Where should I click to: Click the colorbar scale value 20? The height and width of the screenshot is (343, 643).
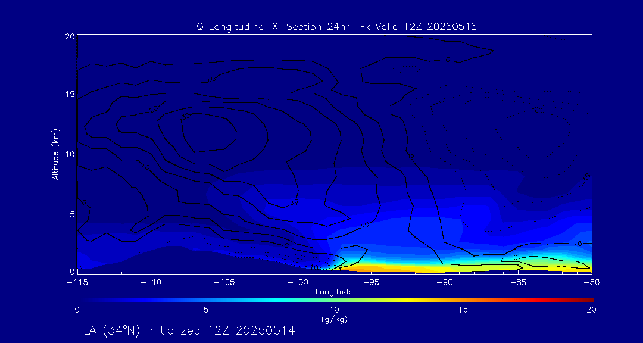pos(591,311)
